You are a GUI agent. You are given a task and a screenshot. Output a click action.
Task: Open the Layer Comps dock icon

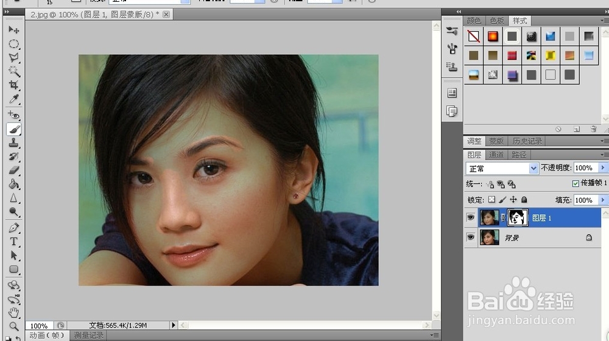pyautogui.click(x=452, y=93)
